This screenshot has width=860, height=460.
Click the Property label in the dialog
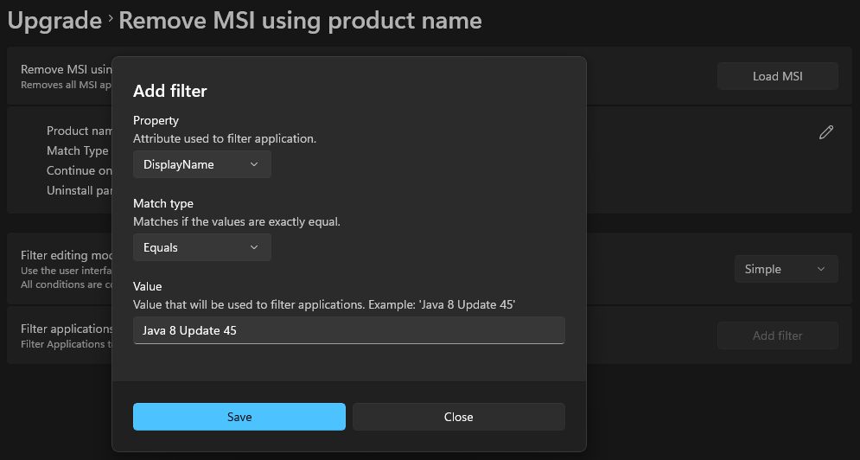[156, 120]
